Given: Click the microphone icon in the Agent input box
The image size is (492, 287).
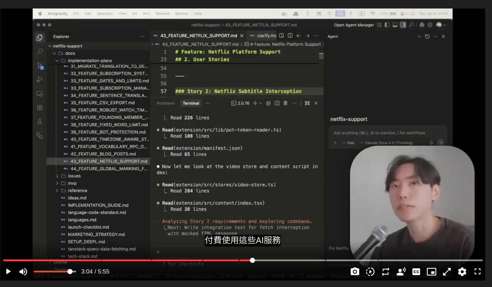Looking at the screenshot, I should click(432, 143).
